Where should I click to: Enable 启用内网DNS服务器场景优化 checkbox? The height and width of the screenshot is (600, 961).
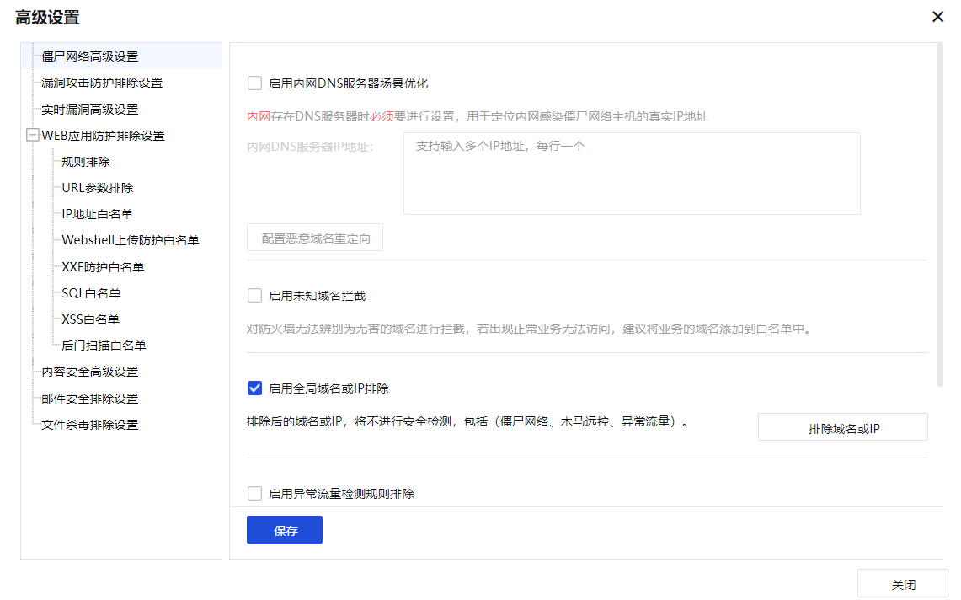(x=254, y=83)
